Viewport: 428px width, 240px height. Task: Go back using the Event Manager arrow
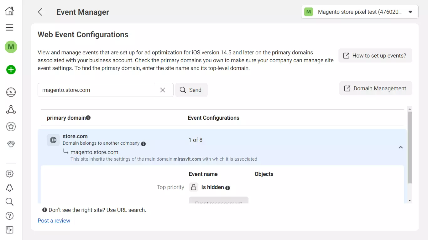click(x=40, y=12)
